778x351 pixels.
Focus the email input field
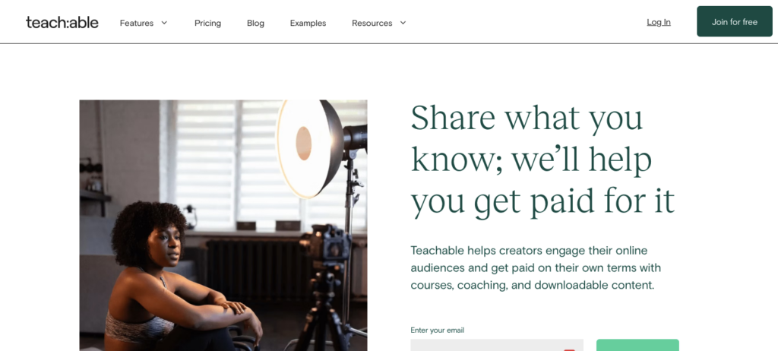pyautogui.click(x=486, y=346)
